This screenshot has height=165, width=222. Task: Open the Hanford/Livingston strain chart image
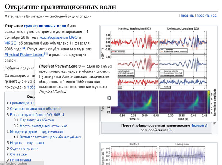click(159, 154)
